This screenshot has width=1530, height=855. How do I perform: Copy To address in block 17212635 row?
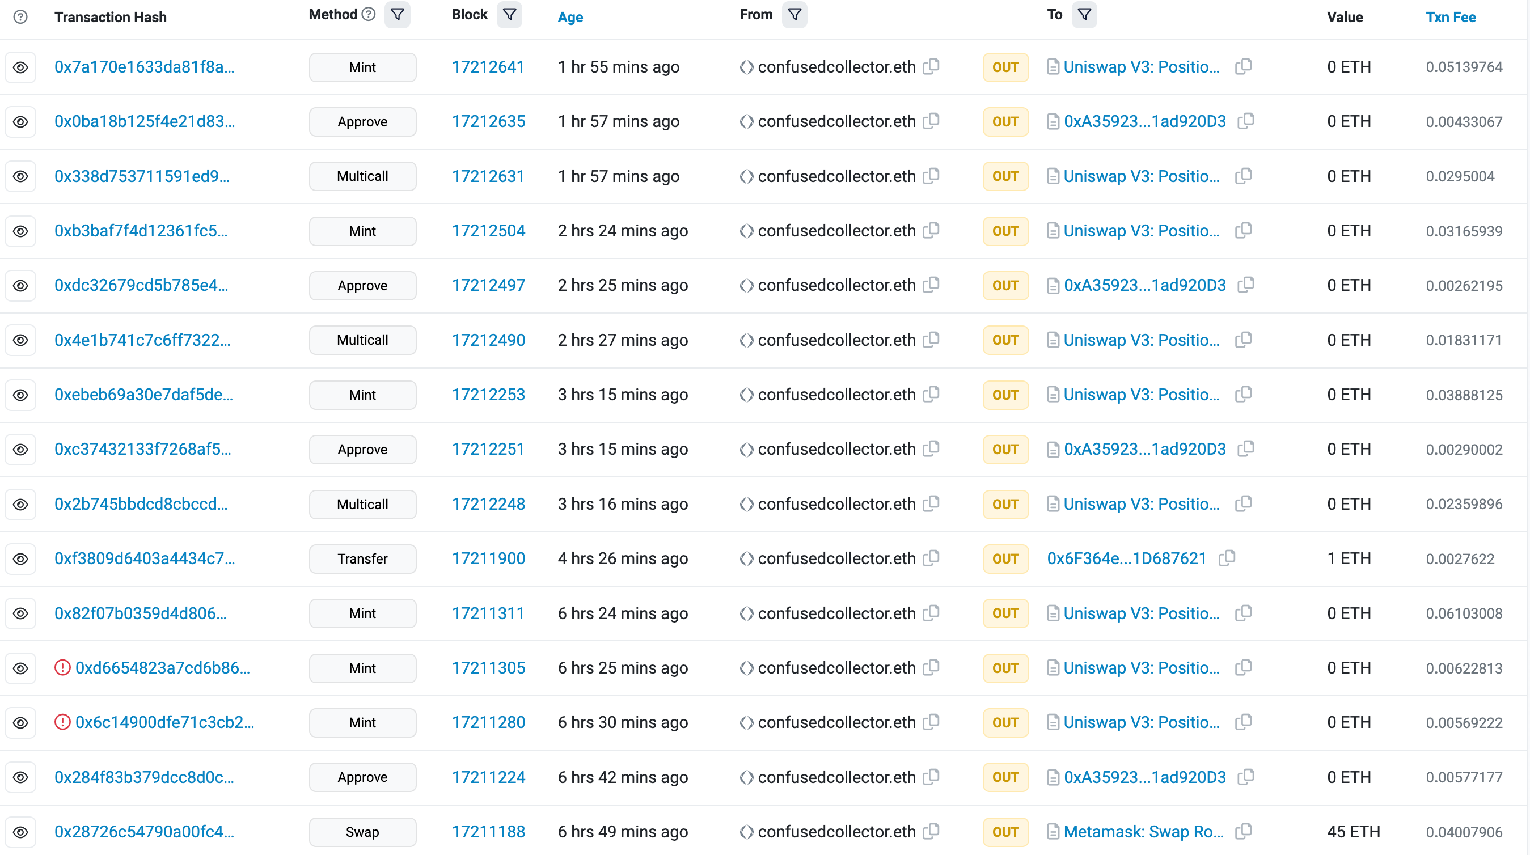(x=1245, y=121)
